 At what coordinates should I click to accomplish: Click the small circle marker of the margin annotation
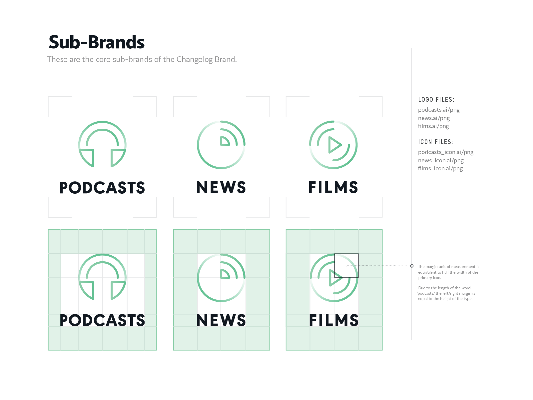[x=412, y=266]
